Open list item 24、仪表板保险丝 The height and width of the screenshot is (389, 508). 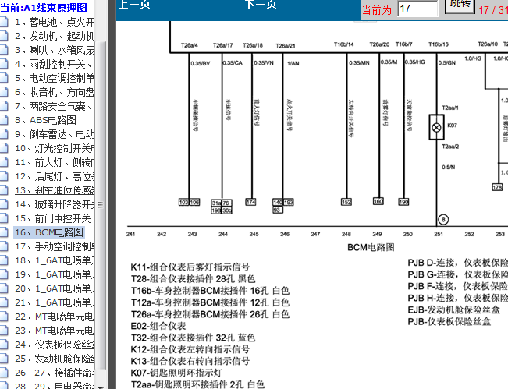point(54,345)
